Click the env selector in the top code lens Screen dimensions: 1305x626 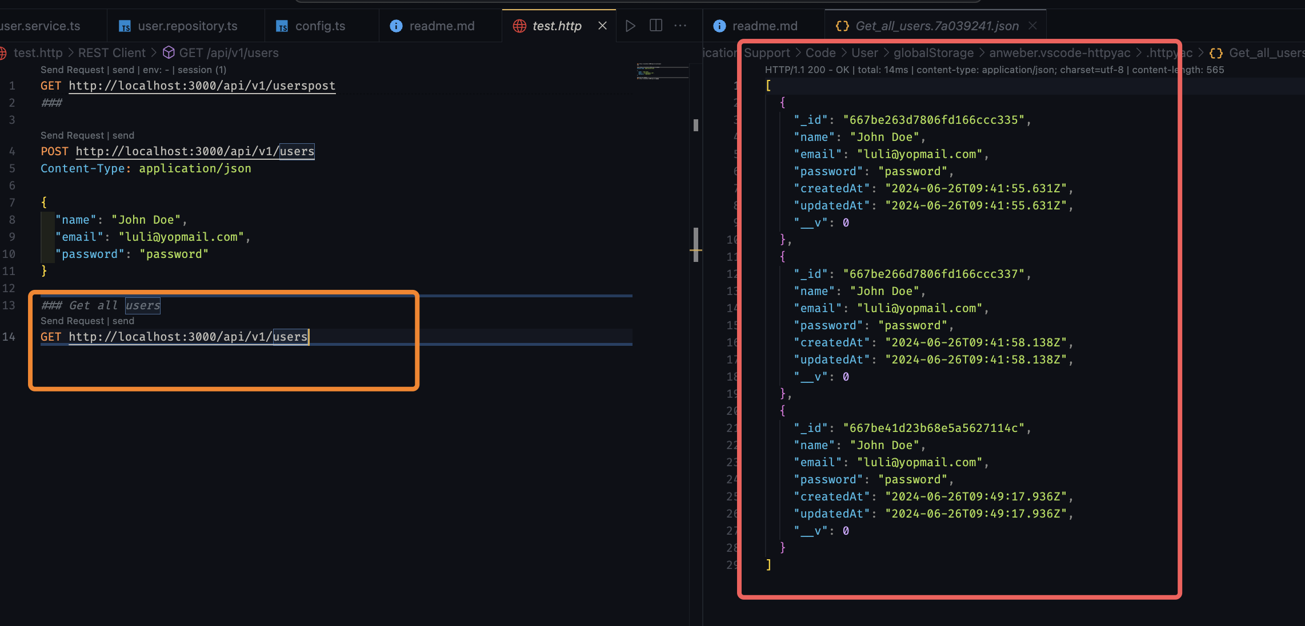[x=155, y=70]
